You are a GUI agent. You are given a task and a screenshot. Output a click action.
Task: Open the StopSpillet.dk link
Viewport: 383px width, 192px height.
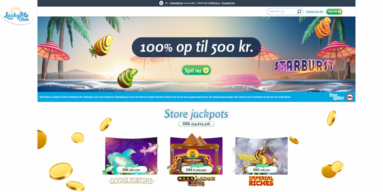pos(176,3)
